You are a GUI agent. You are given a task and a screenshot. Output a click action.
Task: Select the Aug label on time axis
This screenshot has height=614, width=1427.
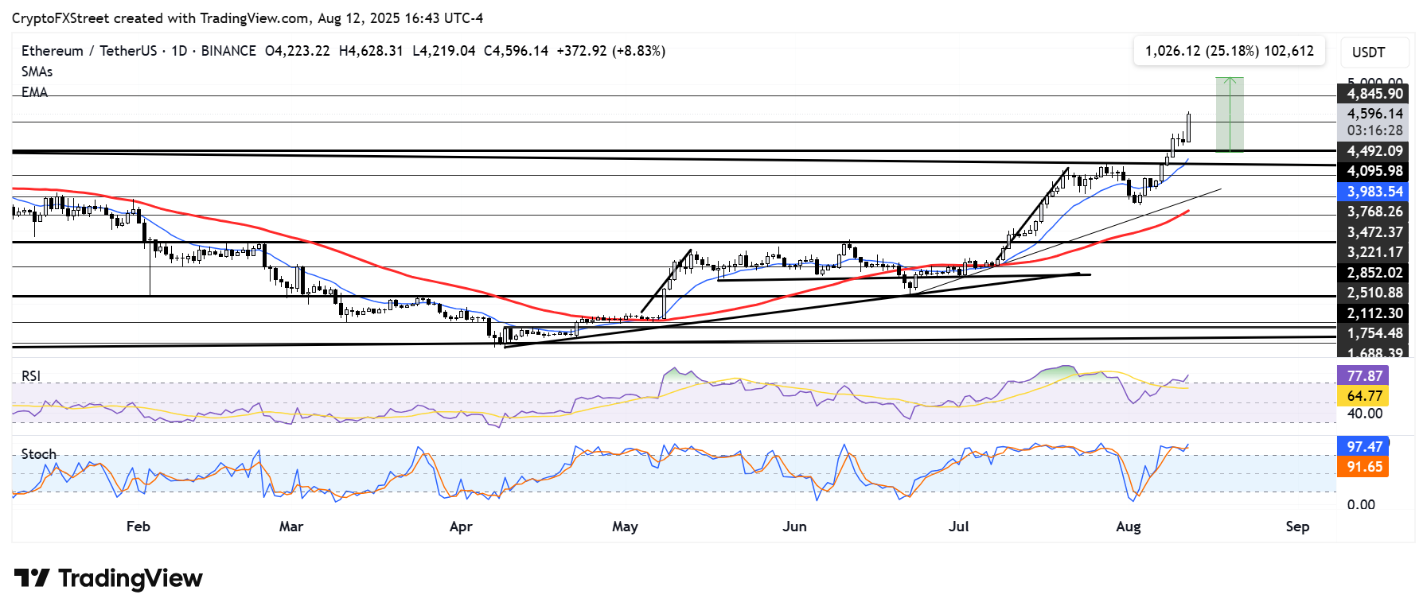[x=1128, y=527]
